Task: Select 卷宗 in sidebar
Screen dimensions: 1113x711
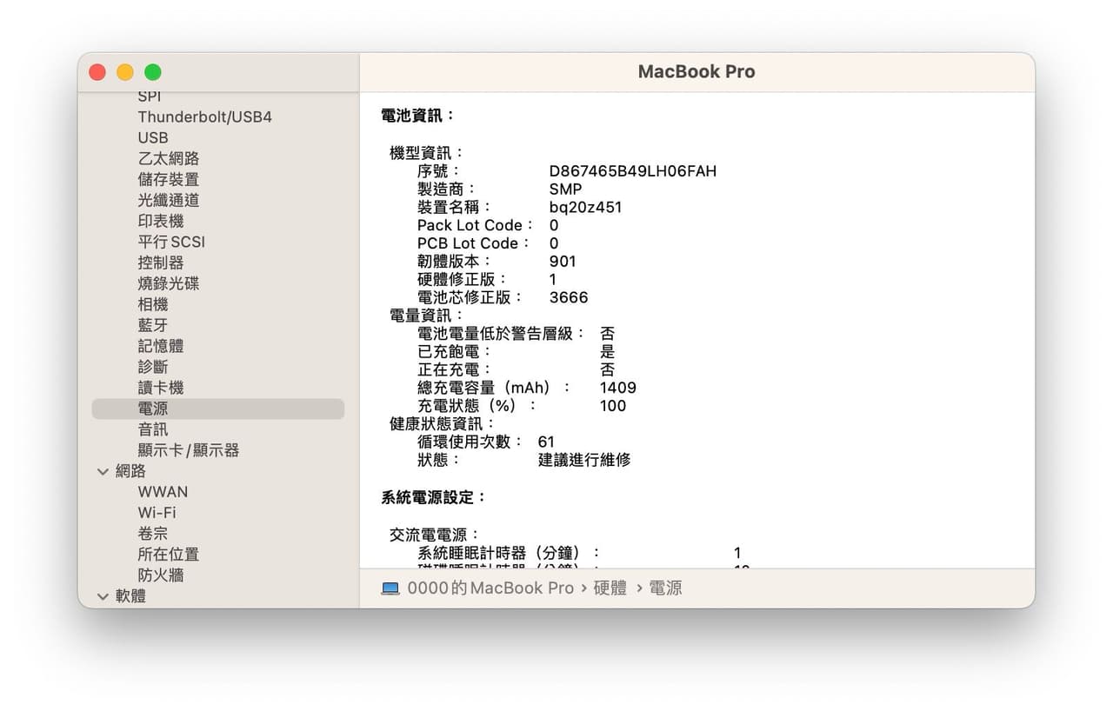Action: click(x=153, y=534)
